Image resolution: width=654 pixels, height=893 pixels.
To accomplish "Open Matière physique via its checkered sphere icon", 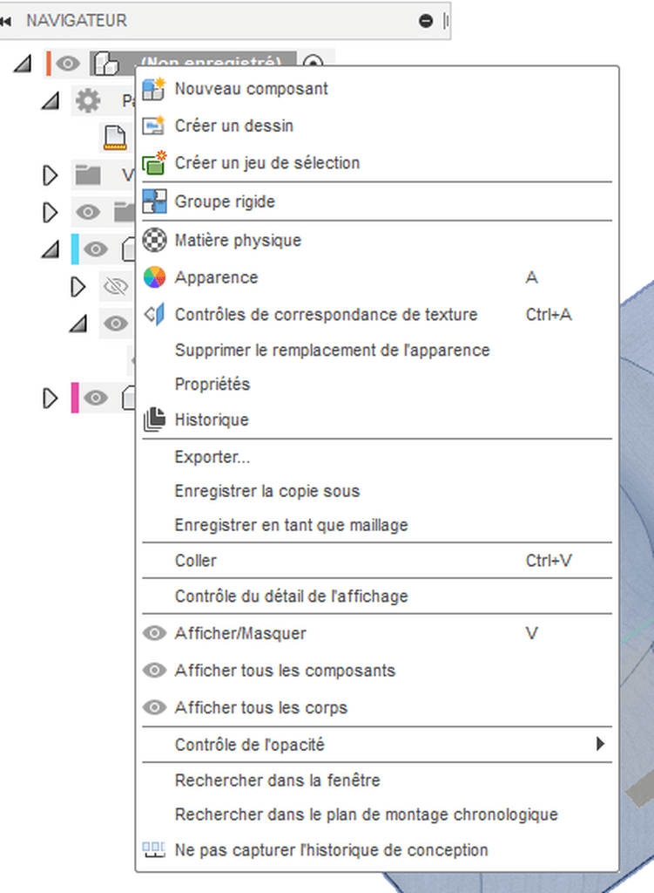I will point(154,240).
